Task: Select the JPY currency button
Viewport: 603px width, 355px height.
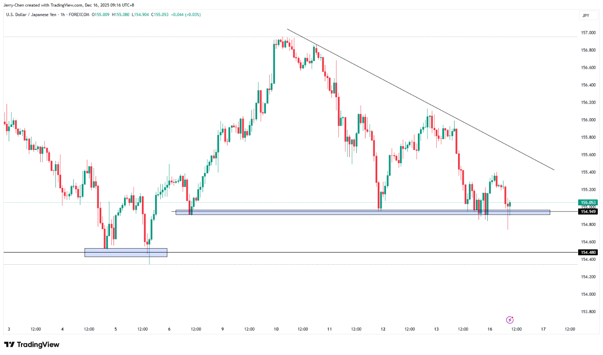Action: [x=586, y=16]
